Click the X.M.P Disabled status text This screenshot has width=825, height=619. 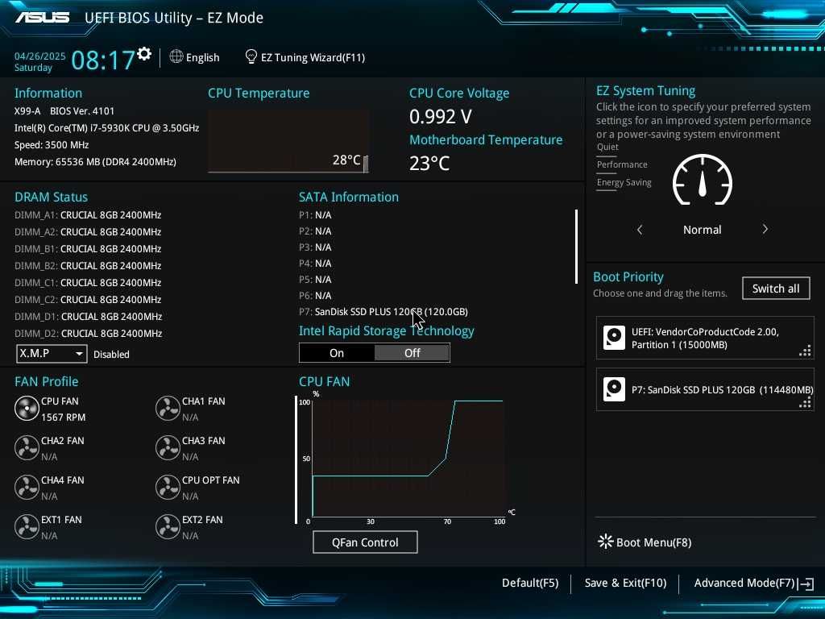click(x=111, y=355)
